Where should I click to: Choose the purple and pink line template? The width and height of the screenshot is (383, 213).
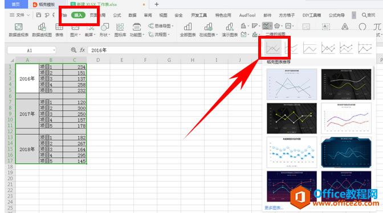tap(346, 118)
